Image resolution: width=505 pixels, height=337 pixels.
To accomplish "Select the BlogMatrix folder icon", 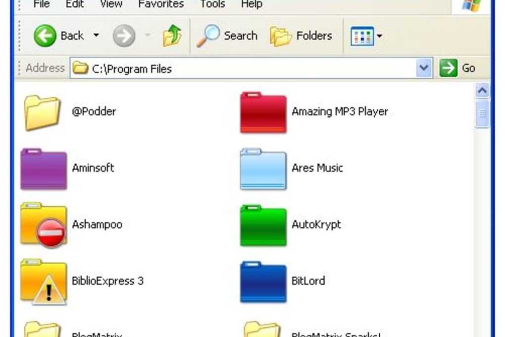I will pyautogui.click(x=42, y=329).
